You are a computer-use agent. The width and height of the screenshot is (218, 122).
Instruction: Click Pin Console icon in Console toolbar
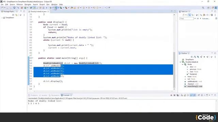pos(199,95)
